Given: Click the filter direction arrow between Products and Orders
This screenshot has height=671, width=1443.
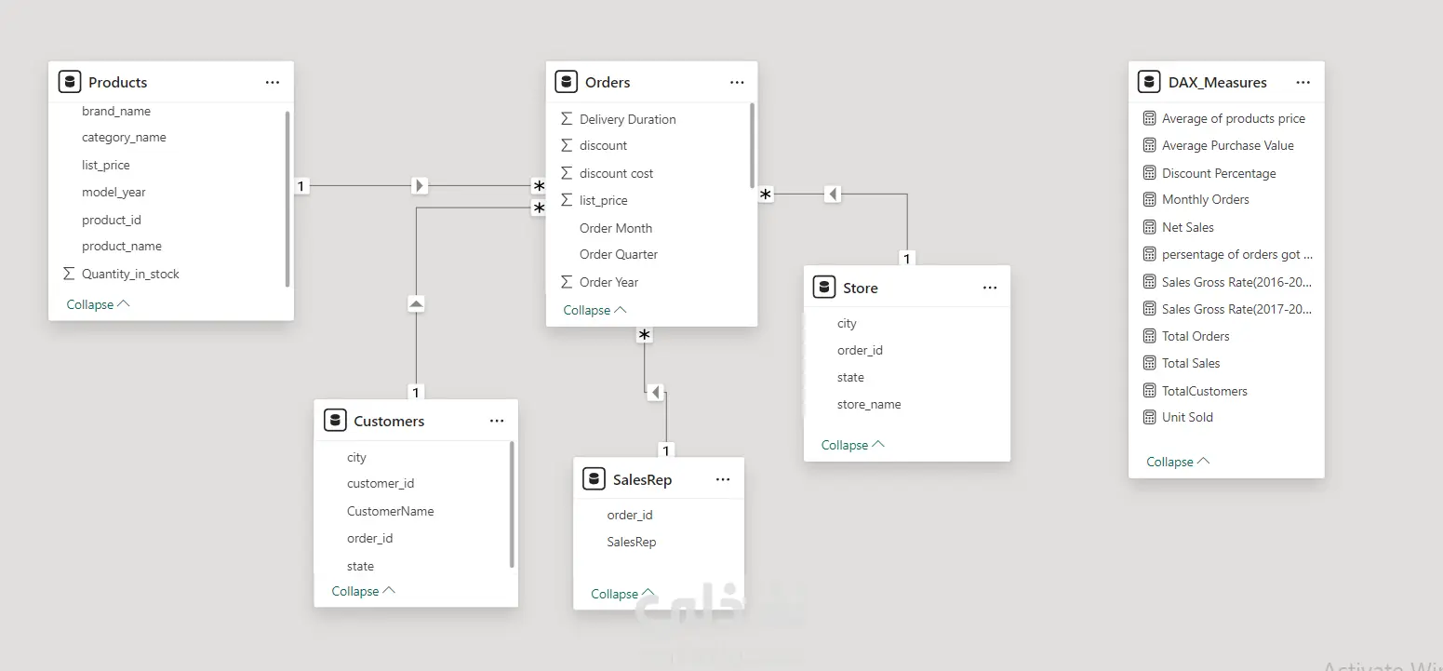Looking at the screenshot, I should [420, 186].
